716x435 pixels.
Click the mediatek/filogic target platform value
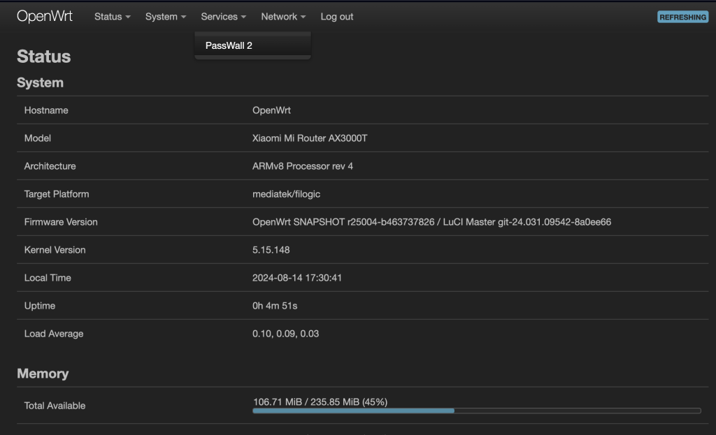(286, 194)
